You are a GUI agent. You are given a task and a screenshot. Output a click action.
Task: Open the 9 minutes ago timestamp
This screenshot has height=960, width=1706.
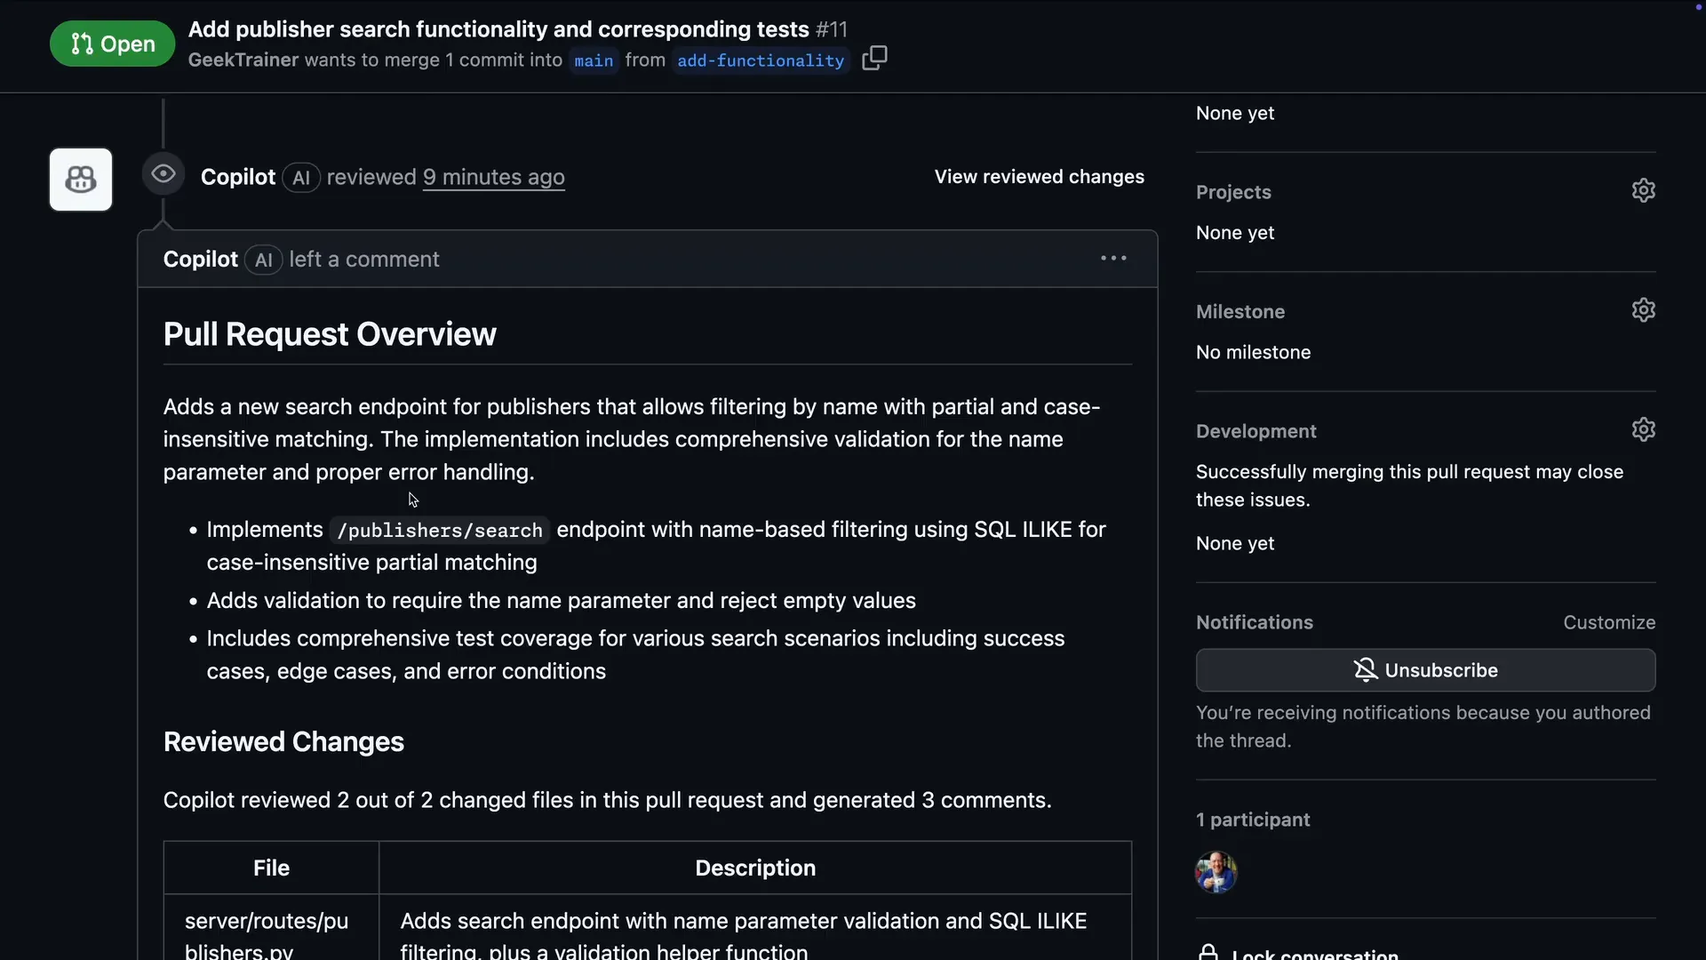point(493,177)
